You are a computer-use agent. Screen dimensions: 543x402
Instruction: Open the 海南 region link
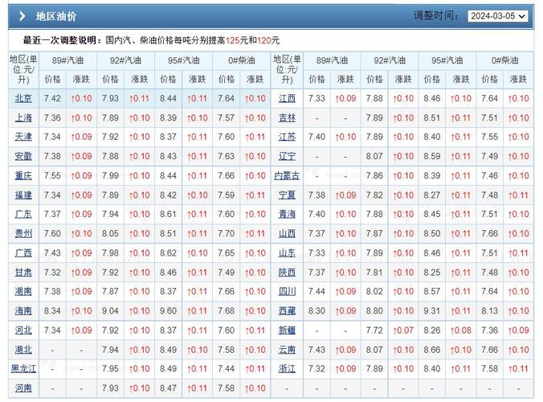[x=23, y=311]
